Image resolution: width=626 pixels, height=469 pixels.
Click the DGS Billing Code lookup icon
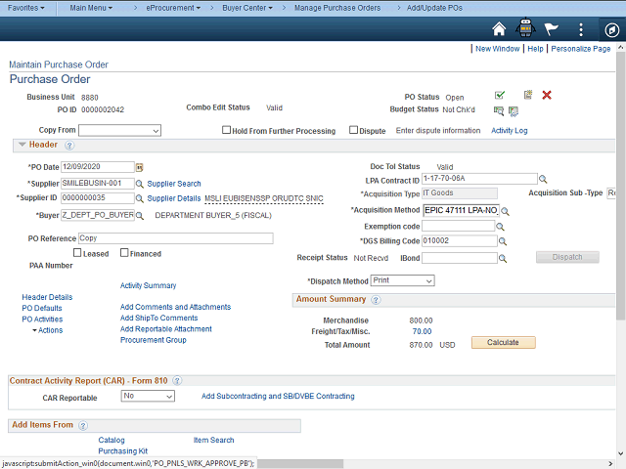pos(503,241)
